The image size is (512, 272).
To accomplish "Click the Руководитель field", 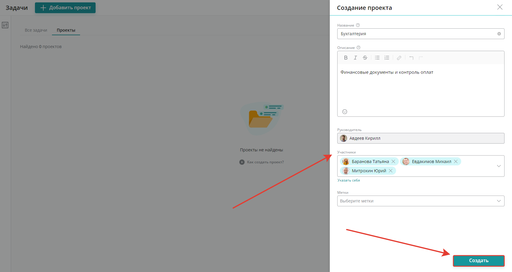I will tap(421, 138).
